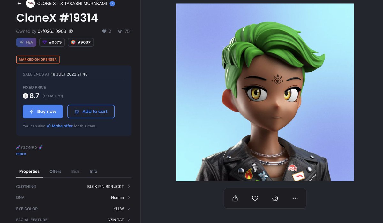This screenshot has height=223, width=383.
Task: Click the eye views counter icon
Action: pyautogui.click(x=120, y=31)
